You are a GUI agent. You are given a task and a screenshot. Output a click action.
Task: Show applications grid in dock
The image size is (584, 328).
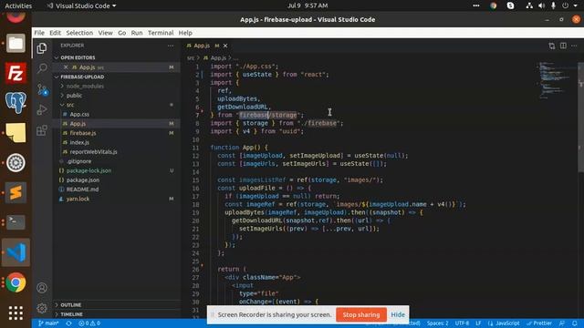16,313
